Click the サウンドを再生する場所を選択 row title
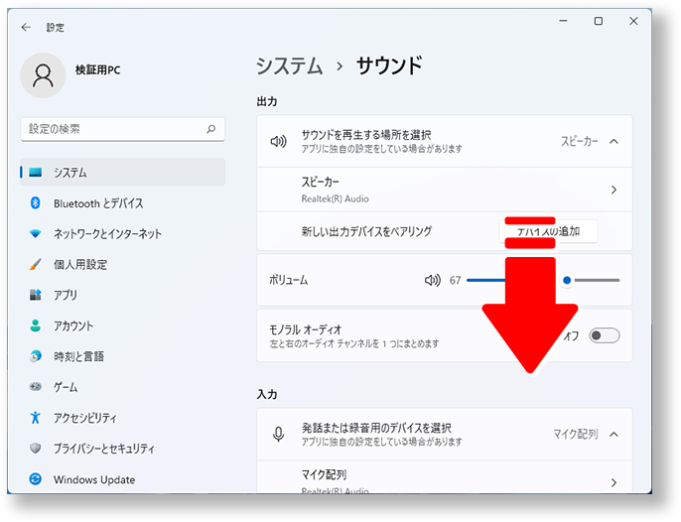Screen dimensions: 681x522 (366, 135)
